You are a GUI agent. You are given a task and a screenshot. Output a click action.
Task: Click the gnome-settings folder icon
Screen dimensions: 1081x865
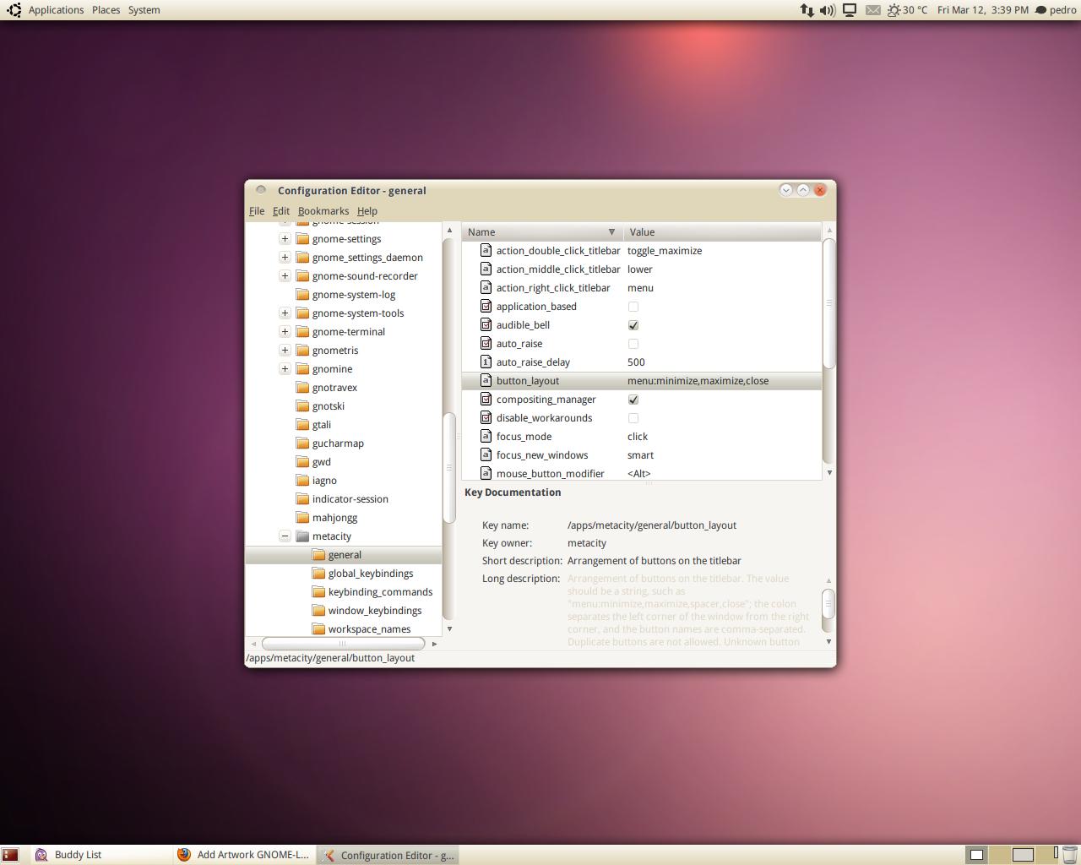tap(302, 239)
